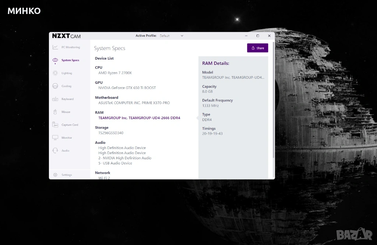377x245 pixels.
Task: Click the Cooling fan icon
Action: pyautogui.click(x=55, y=86)
